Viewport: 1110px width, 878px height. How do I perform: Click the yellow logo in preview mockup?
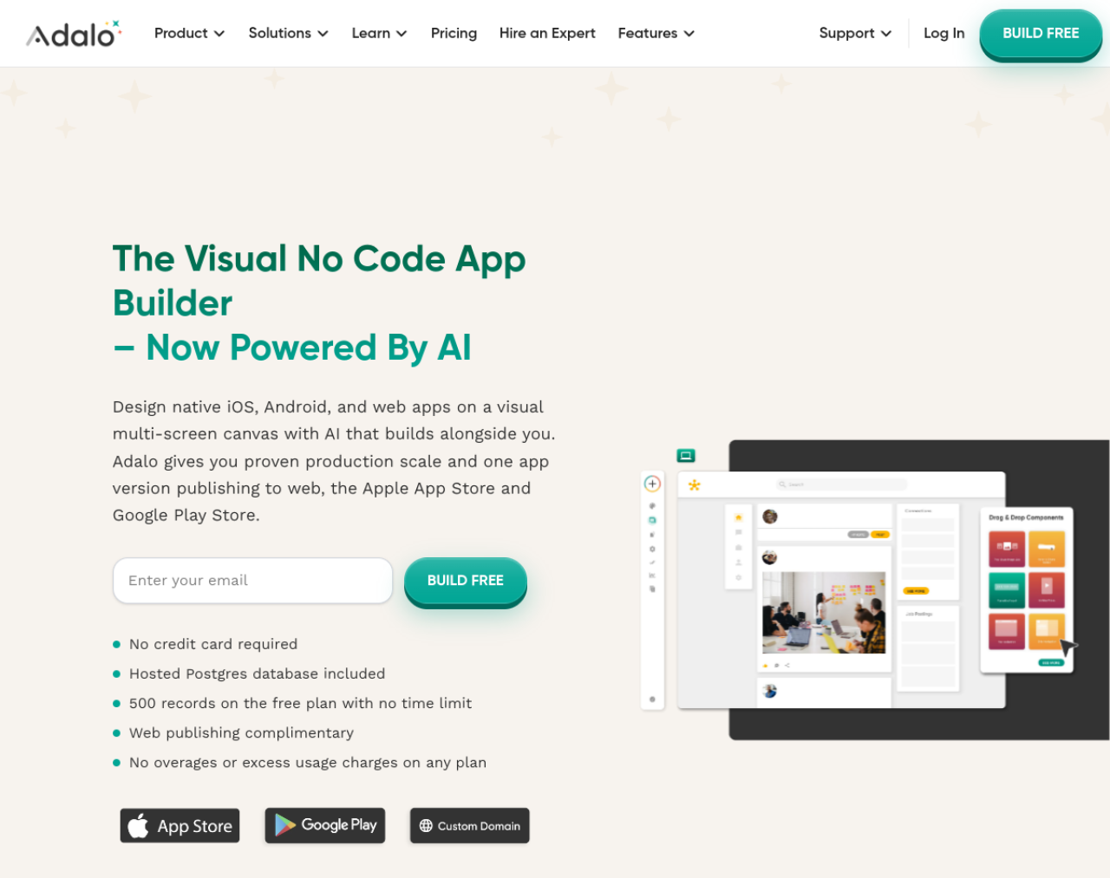[x=694, y=485]
